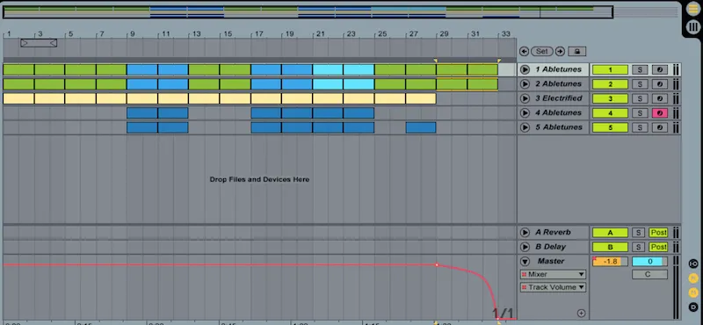Screen dimensions: 703x325
Task: Solo the A Reverb return track
Action: 639,233
